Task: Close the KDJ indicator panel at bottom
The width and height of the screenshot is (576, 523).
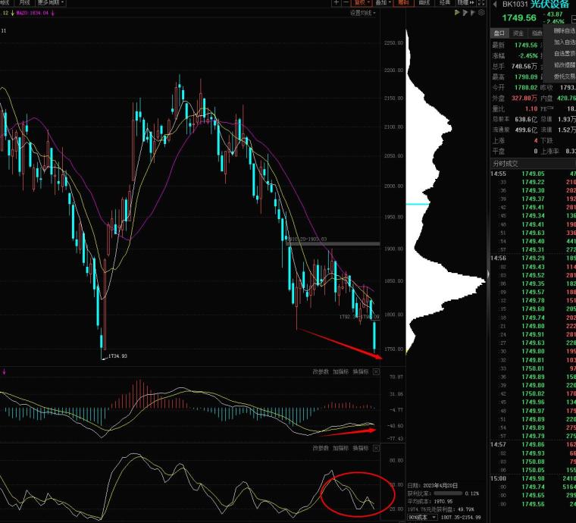Action: [x=376, y=448]
